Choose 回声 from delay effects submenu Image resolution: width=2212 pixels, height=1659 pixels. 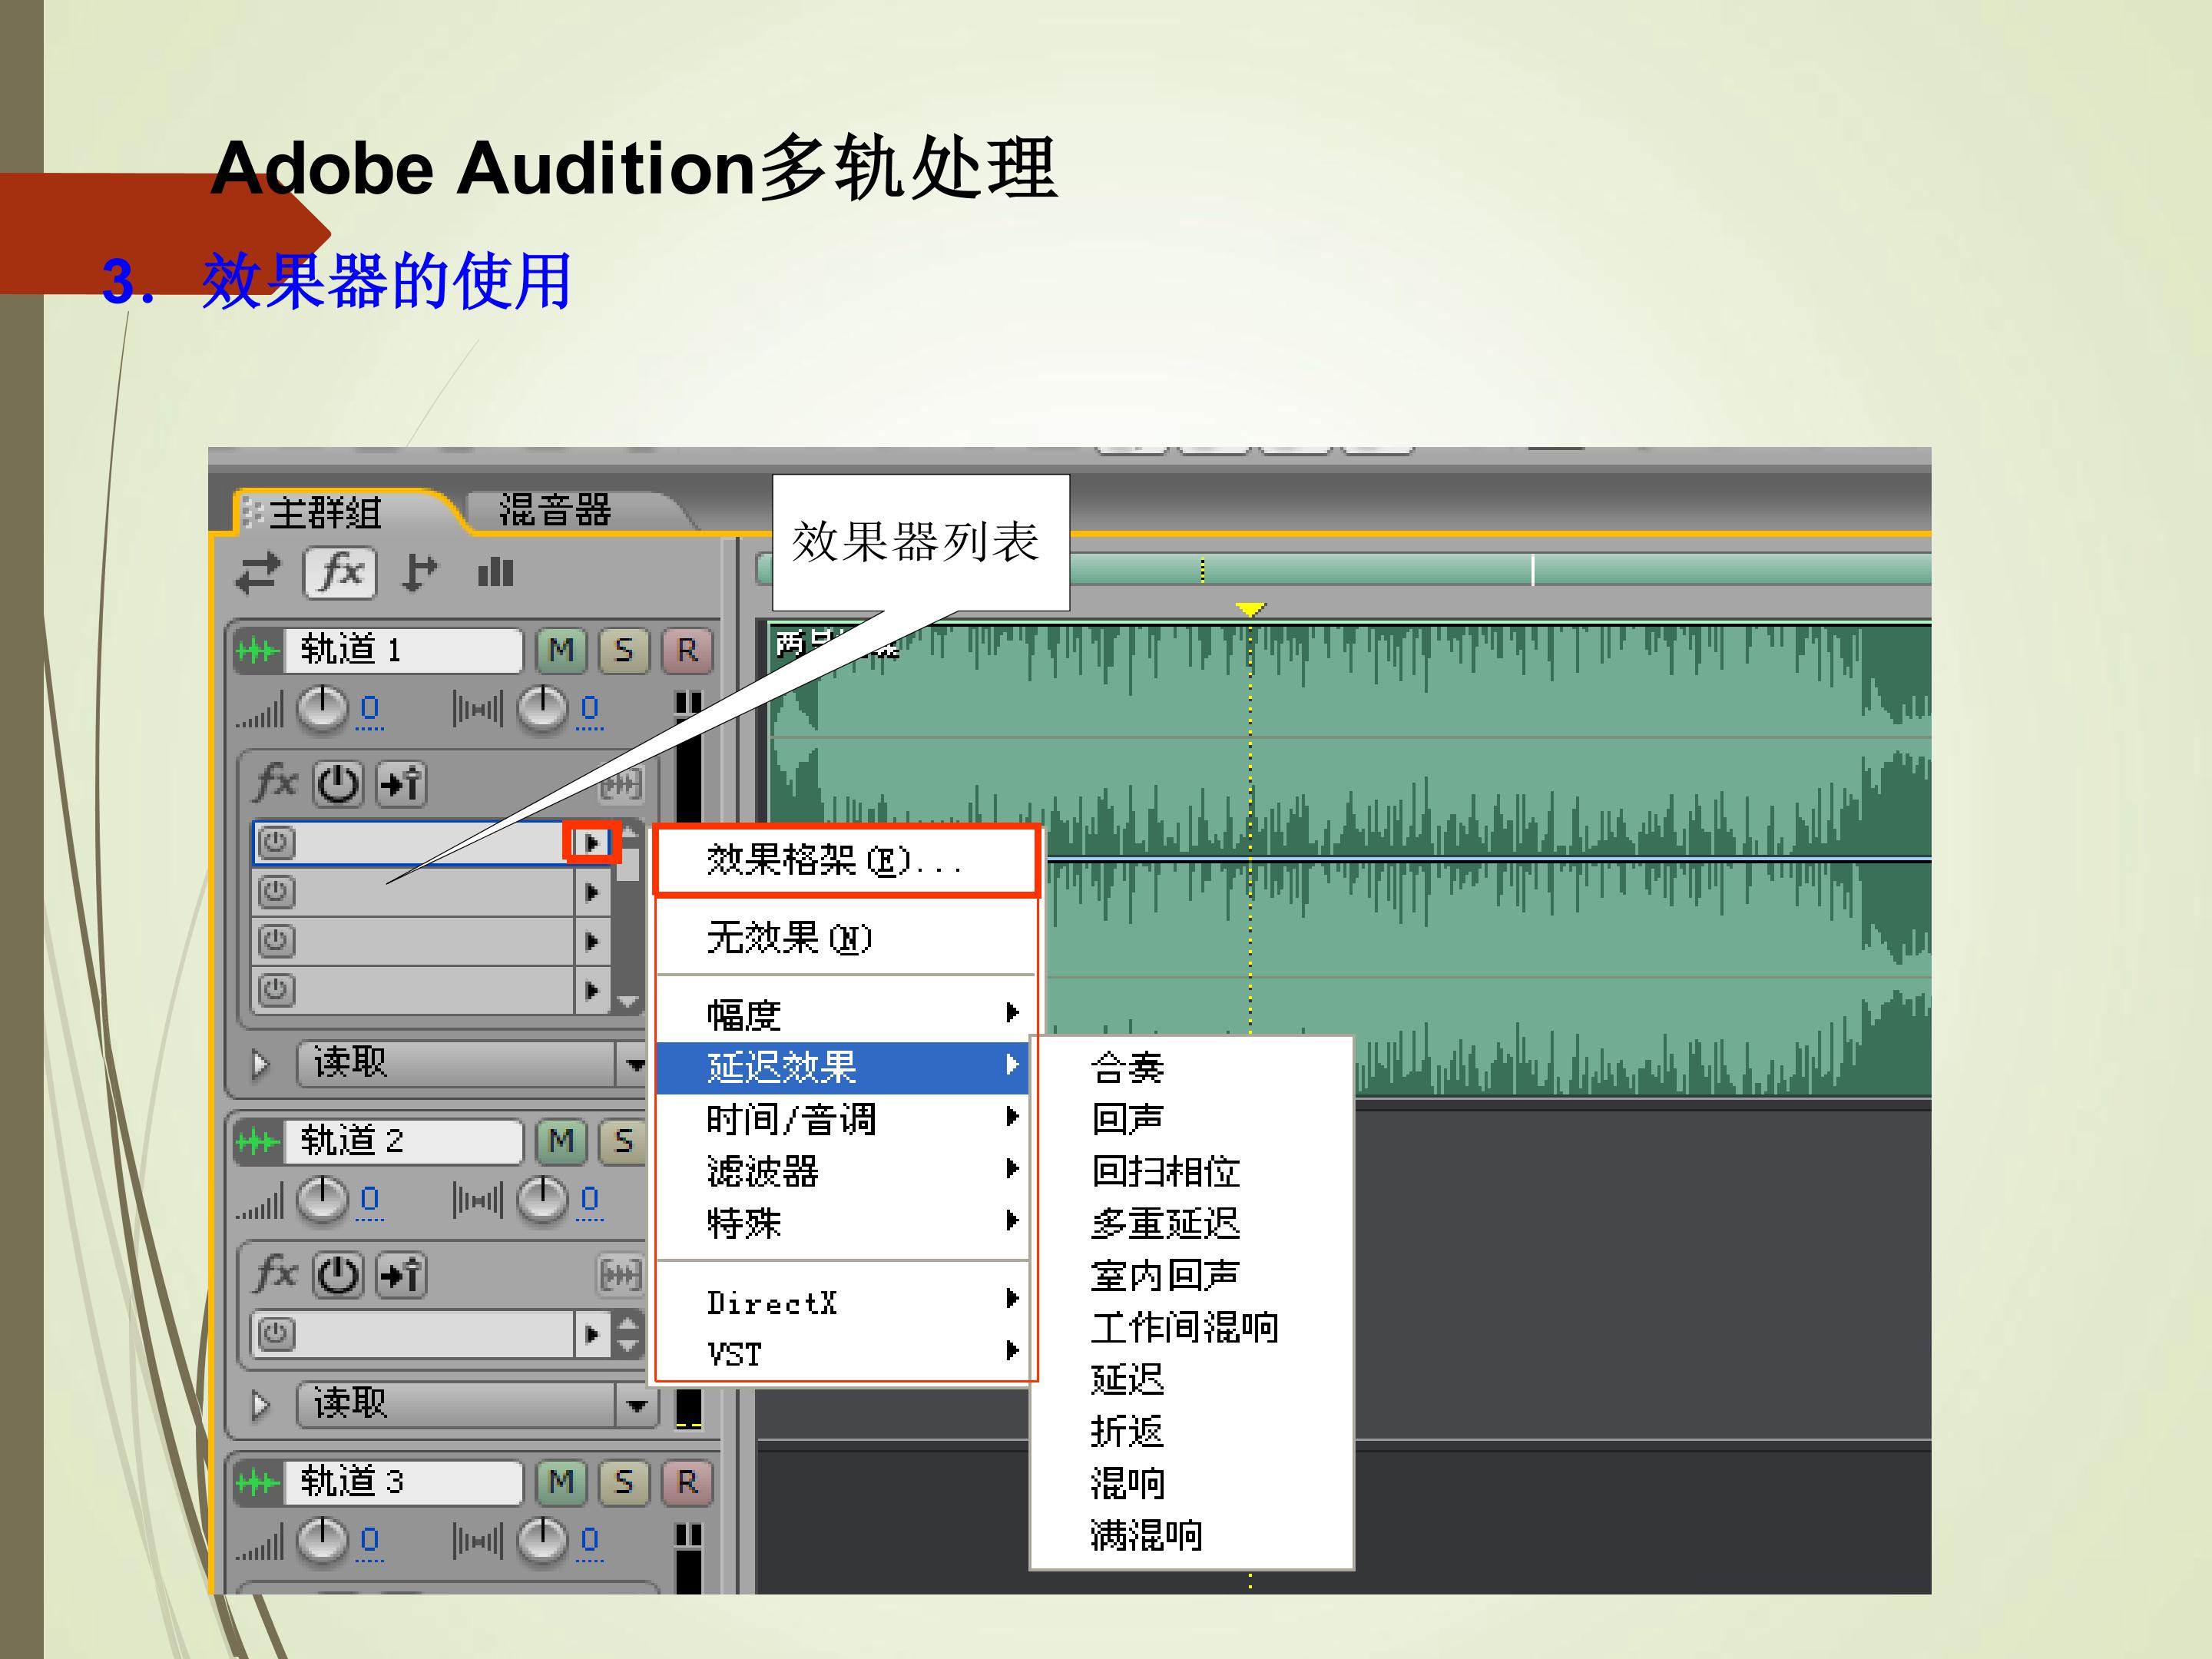1127,1118
